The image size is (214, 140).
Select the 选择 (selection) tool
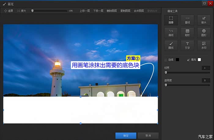(171, 20)
